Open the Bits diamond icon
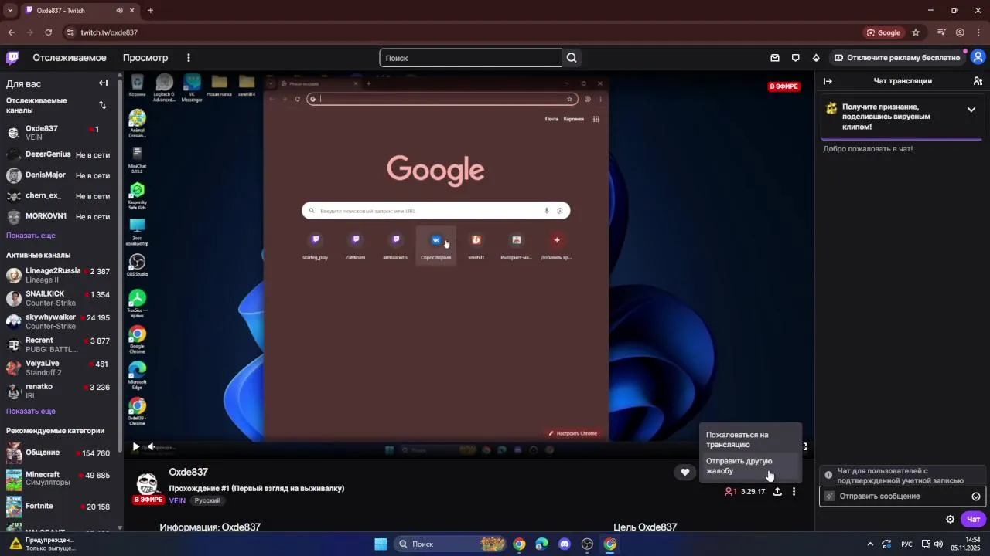Image resolution: width=990 pixels, height=556 pixels. click(x=816, y=58)
